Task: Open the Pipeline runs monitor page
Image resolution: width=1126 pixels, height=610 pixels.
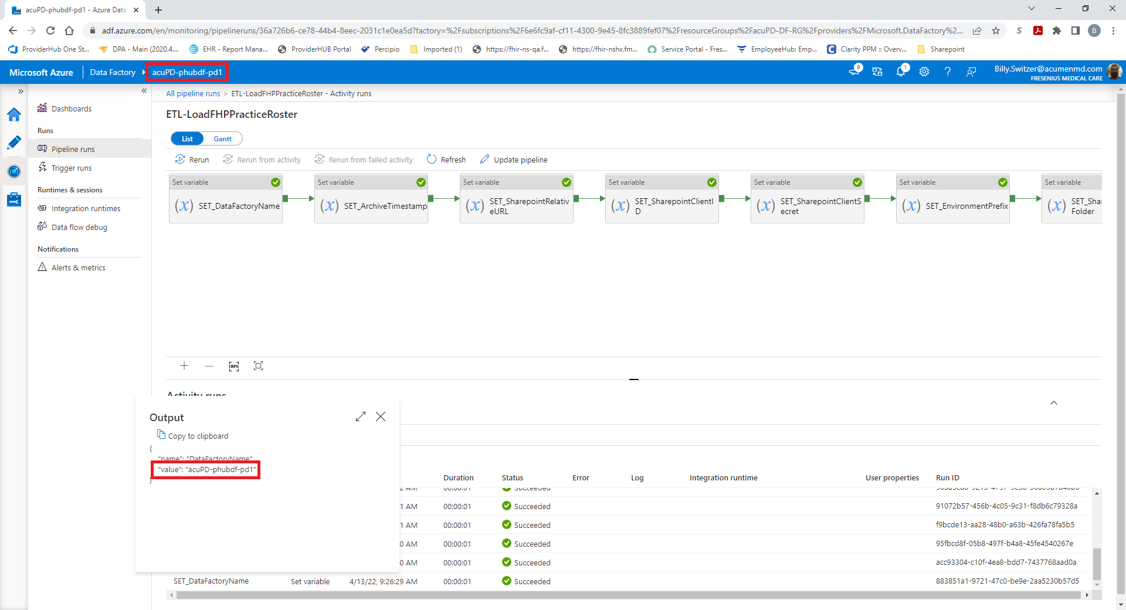Action: click(x=73, y=148)
